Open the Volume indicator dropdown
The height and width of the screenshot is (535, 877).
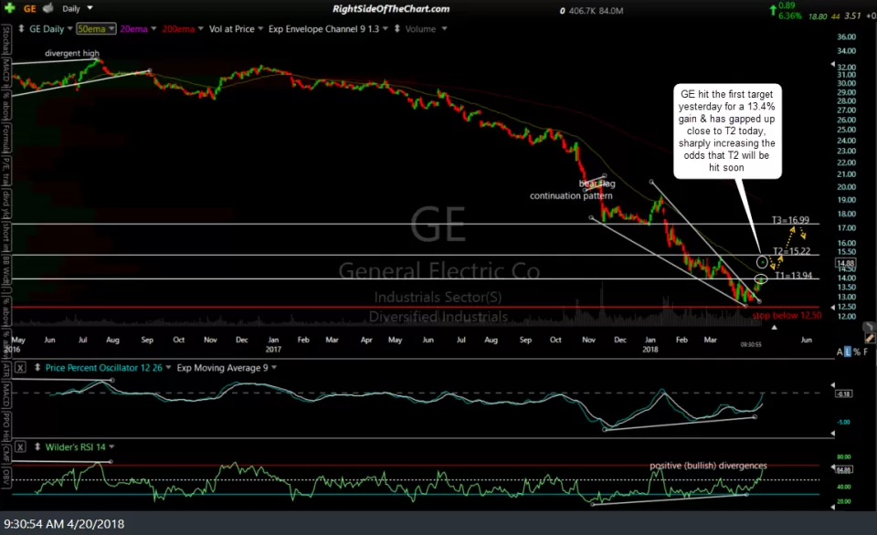pyautogui.click(x=444, y=28)
